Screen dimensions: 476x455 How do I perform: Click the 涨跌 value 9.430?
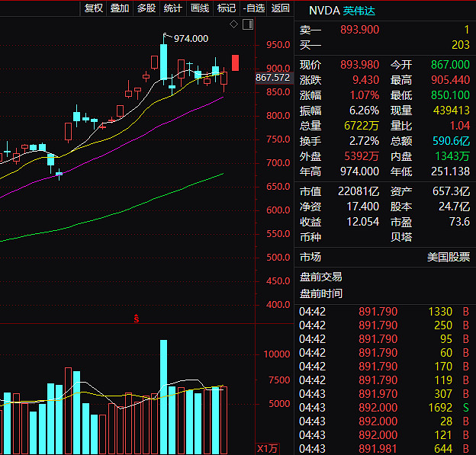tap(366, 80)
